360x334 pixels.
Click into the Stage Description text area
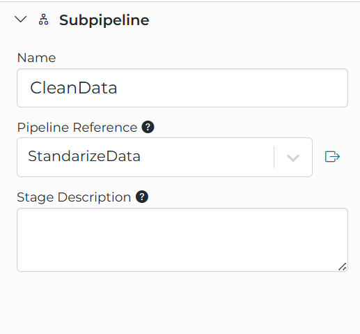tap(182, 240)
